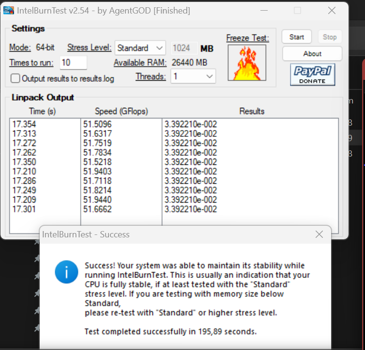Minimize the IntelBurnTest main window

tap(264, 11)
